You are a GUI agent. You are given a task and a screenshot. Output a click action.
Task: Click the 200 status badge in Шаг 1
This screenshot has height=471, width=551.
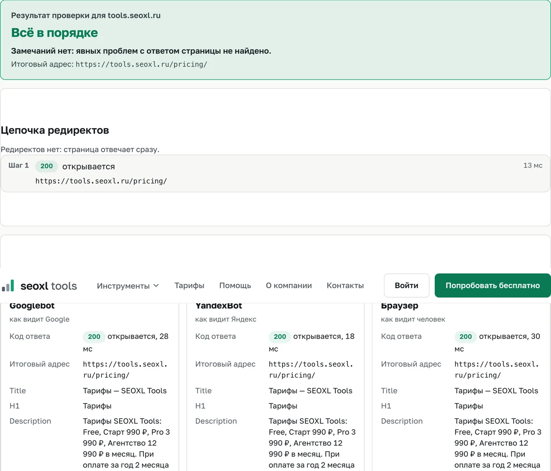pyautogui.click(x=46, y=166)
